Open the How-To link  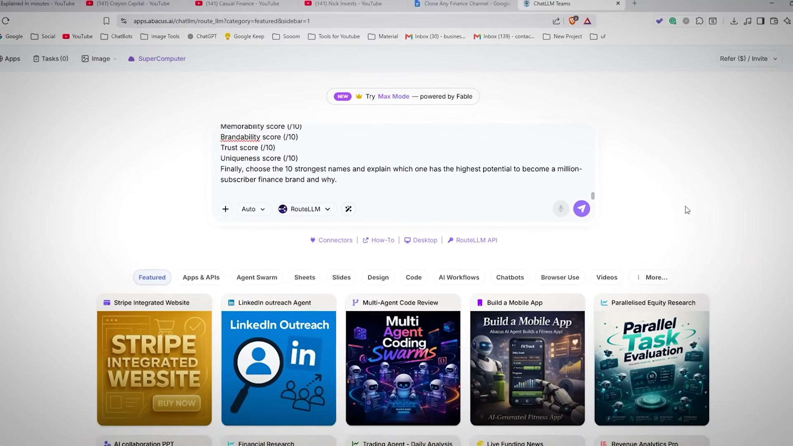click(378, 240)
